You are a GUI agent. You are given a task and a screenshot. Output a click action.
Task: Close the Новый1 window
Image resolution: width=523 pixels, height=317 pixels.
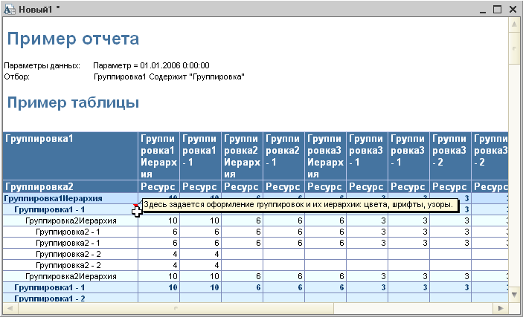click(x=513, y=10)
